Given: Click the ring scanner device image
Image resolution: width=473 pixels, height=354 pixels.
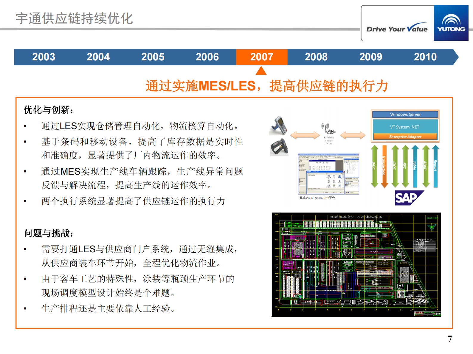Looking at the screenshot, I should click(279, 147).
